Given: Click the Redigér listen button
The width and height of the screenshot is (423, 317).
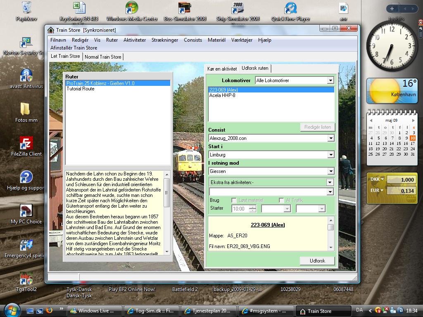Looking at the screenshot, I should [318, 127].
